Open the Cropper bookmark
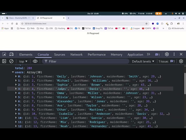This screenshot has height=140, width=186. click(135, 28)
